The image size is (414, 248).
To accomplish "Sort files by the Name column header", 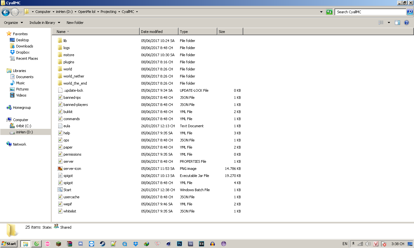I will [x=96, y=32].
